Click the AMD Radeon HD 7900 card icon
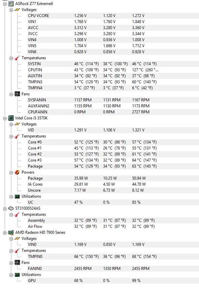The width and height of the screenshot is (199, 290). click(11, 232)
